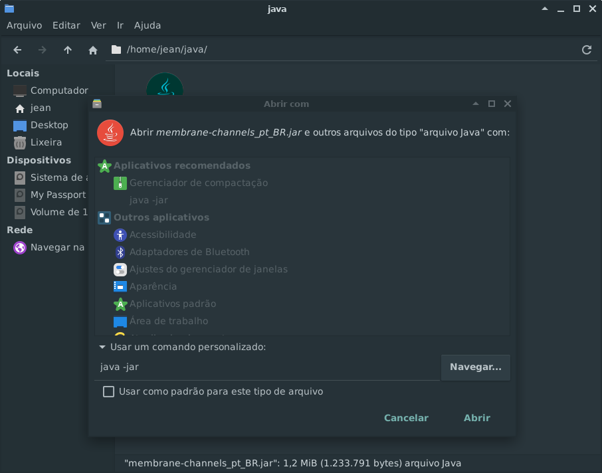Choose Adaptadores de Bluetooth from list
Image resolution: width=602 pixels, height=473 pixels.
click(189, 252)
